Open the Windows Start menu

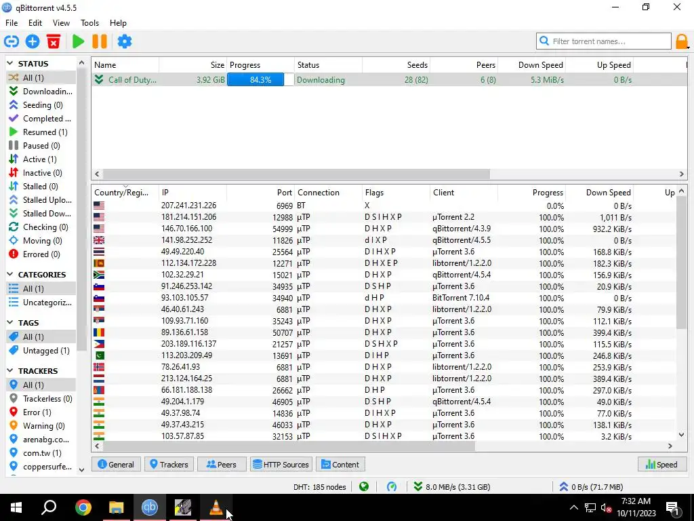click(16, 507)
